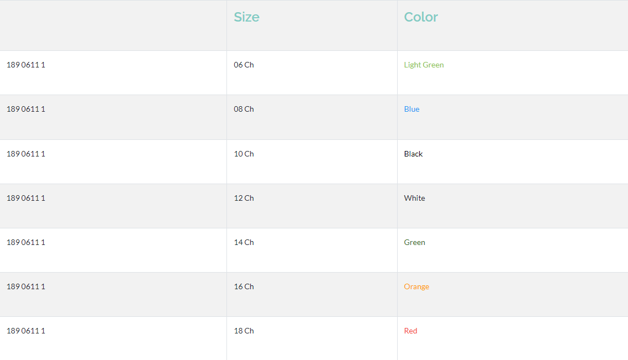Click the 12 Ch size cell
This screenshot has height=360, width=628.
coord(312,206)
